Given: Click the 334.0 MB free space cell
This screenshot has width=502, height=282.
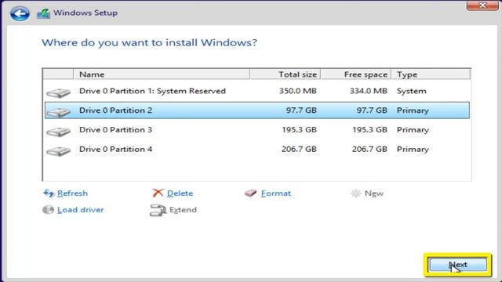Looking at the screenshot, I should (369, 91).
